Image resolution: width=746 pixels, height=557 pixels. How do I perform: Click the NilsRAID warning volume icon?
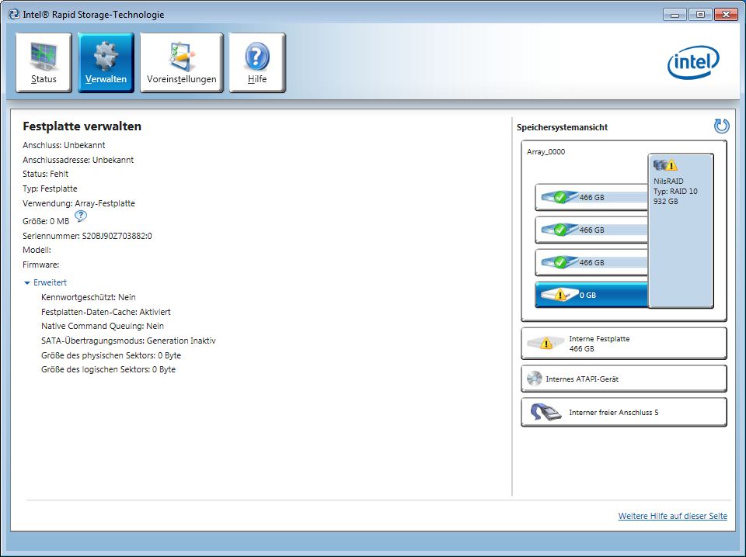coord(665,165)
